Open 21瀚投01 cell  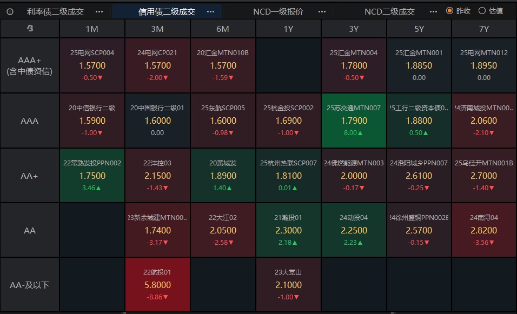tap(288, 230)
